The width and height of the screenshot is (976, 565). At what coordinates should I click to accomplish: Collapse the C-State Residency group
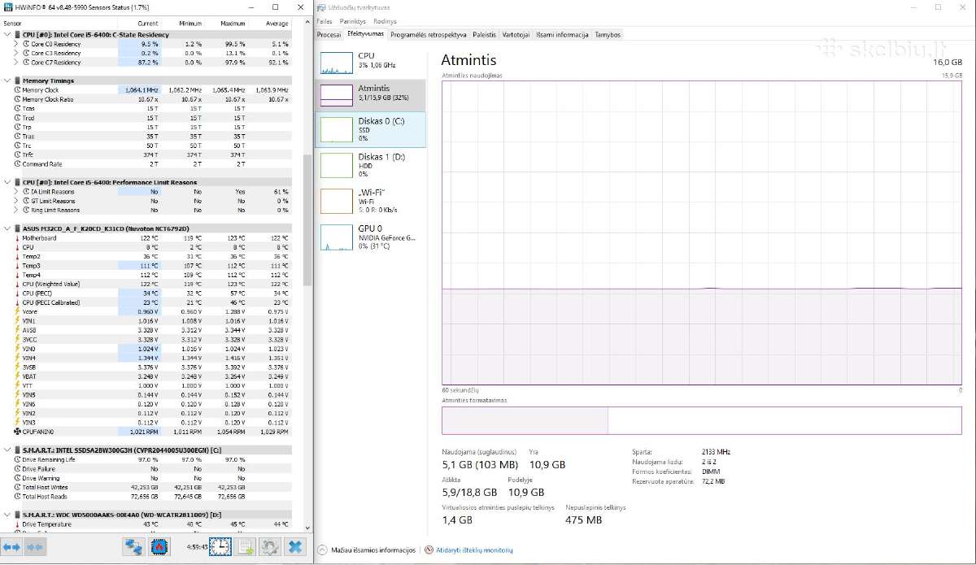click(7, 35)
